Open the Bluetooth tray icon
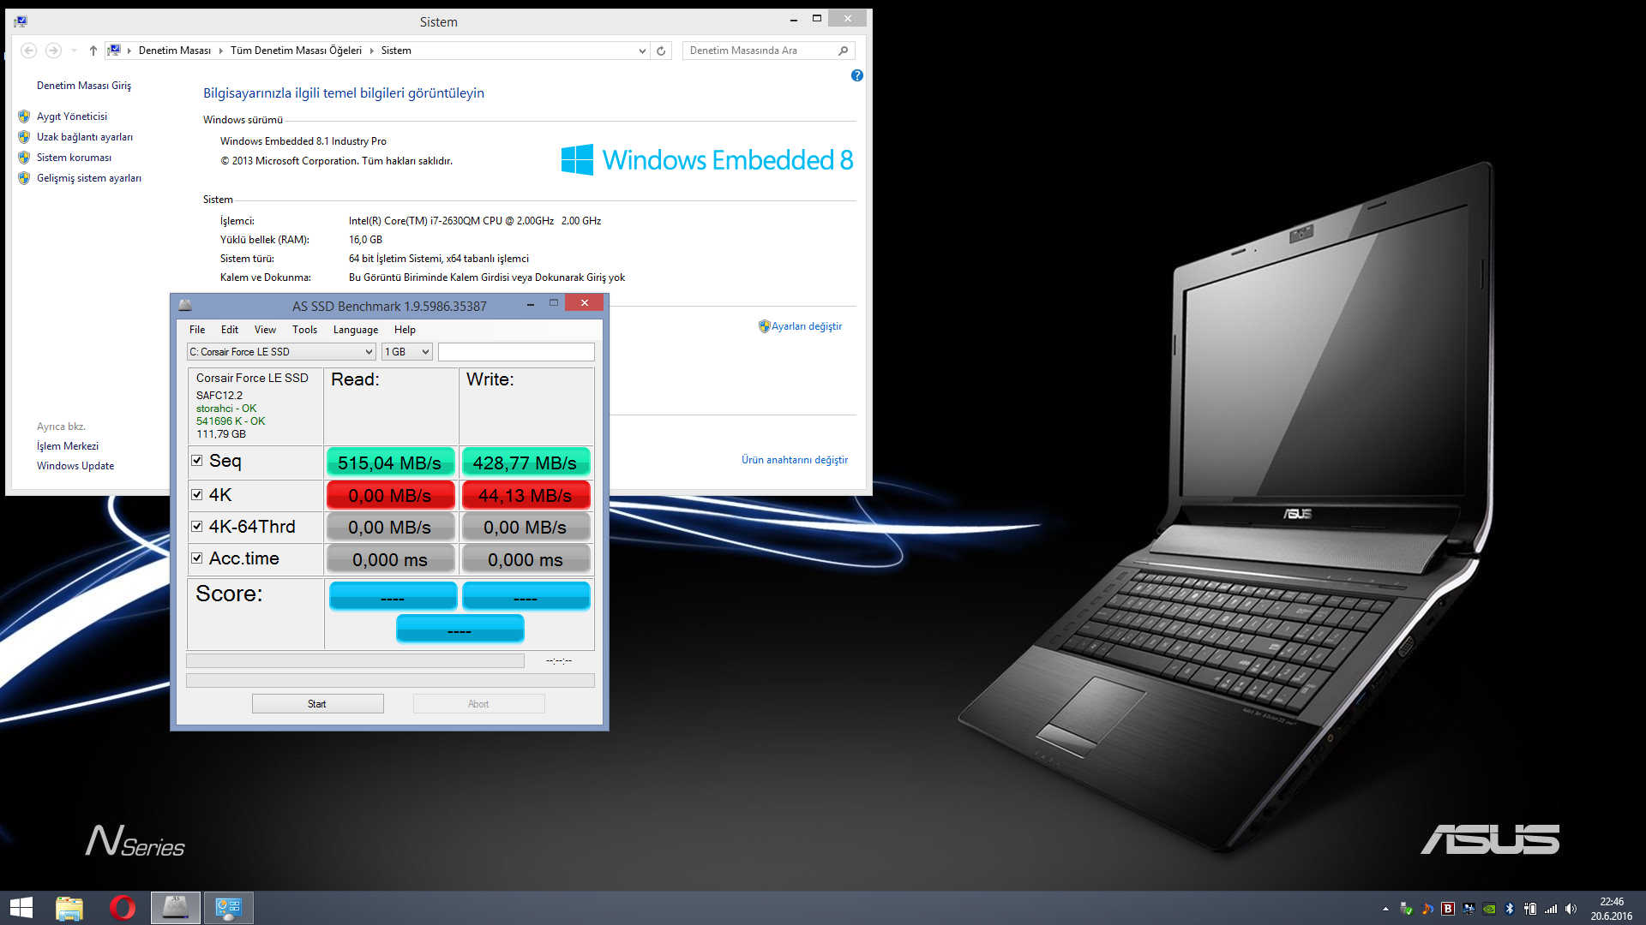The width and height of the screenshot is (1646, 925). tap(1510, 909)
